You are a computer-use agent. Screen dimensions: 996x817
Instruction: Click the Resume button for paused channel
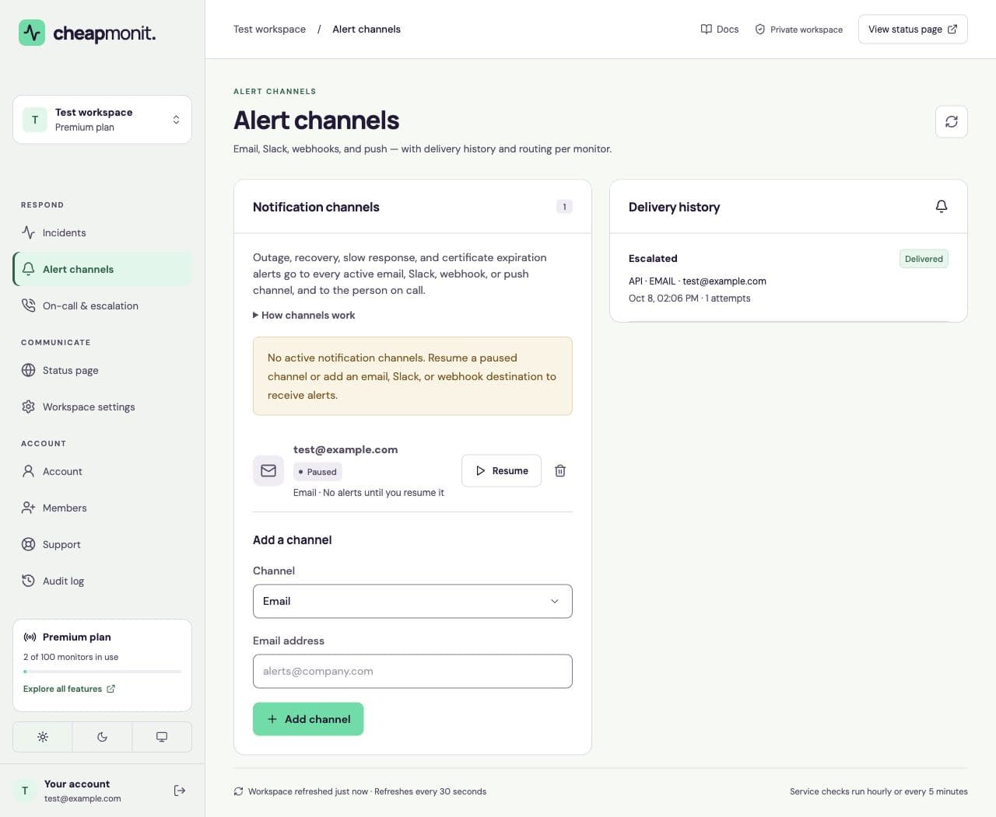tap(501, 470)
